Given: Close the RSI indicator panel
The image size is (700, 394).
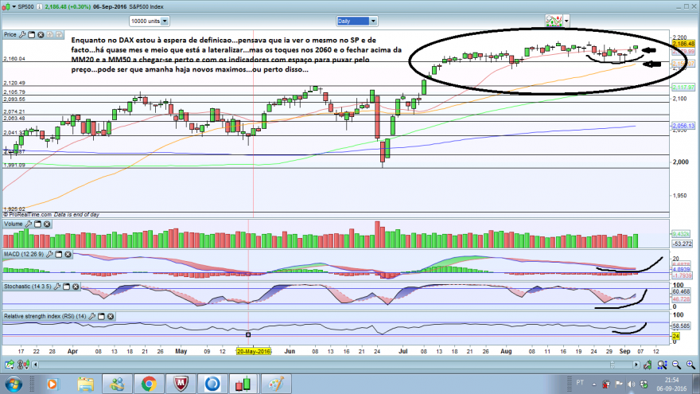Looking at the screenshot, I should tap(111, 316).
